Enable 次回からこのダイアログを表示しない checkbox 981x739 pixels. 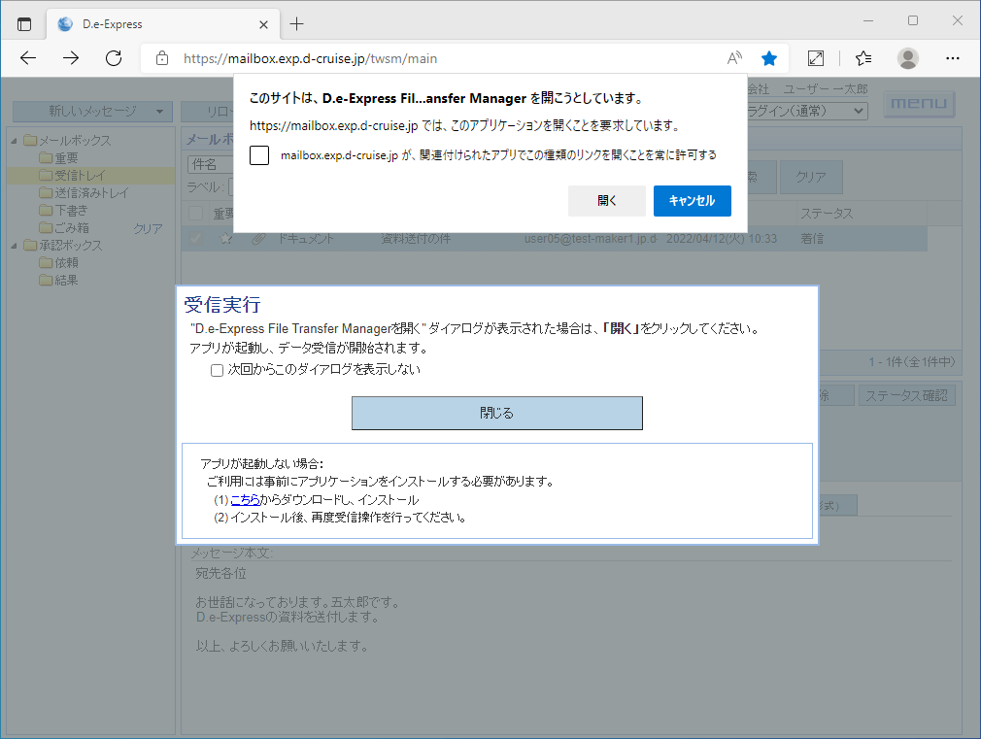(x=218, y=370)
